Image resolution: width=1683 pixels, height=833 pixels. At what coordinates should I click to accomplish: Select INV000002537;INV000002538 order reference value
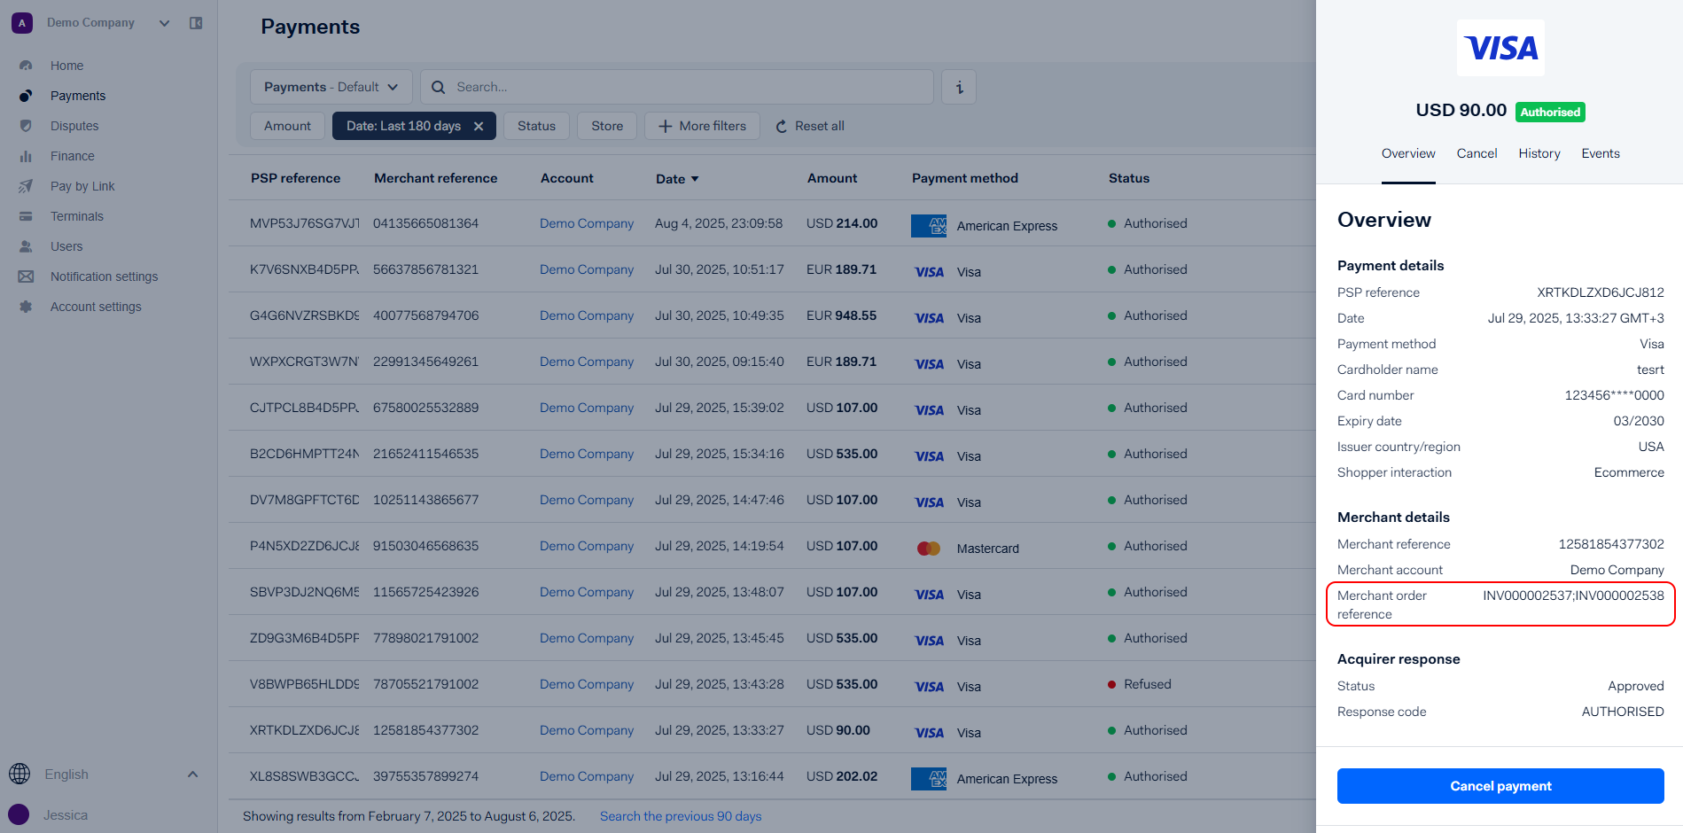(1573, 596)
